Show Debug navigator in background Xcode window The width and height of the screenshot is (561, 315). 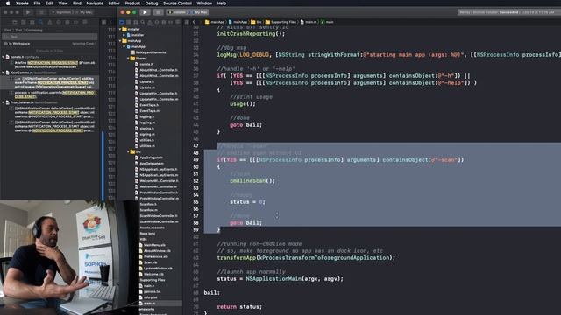(67, 22)
